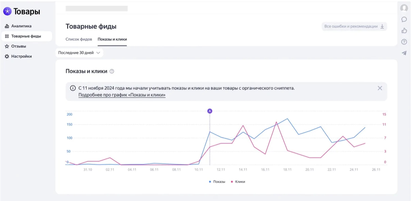Viewport: 411px width, 201px height.
Task: Open Настройки in the sidebar
Action: [x=21, y=57]
